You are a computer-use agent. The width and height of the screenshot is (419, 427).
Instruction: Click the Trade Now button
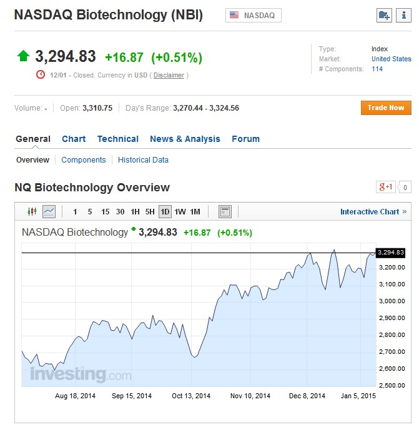click(x=386, y=108)
